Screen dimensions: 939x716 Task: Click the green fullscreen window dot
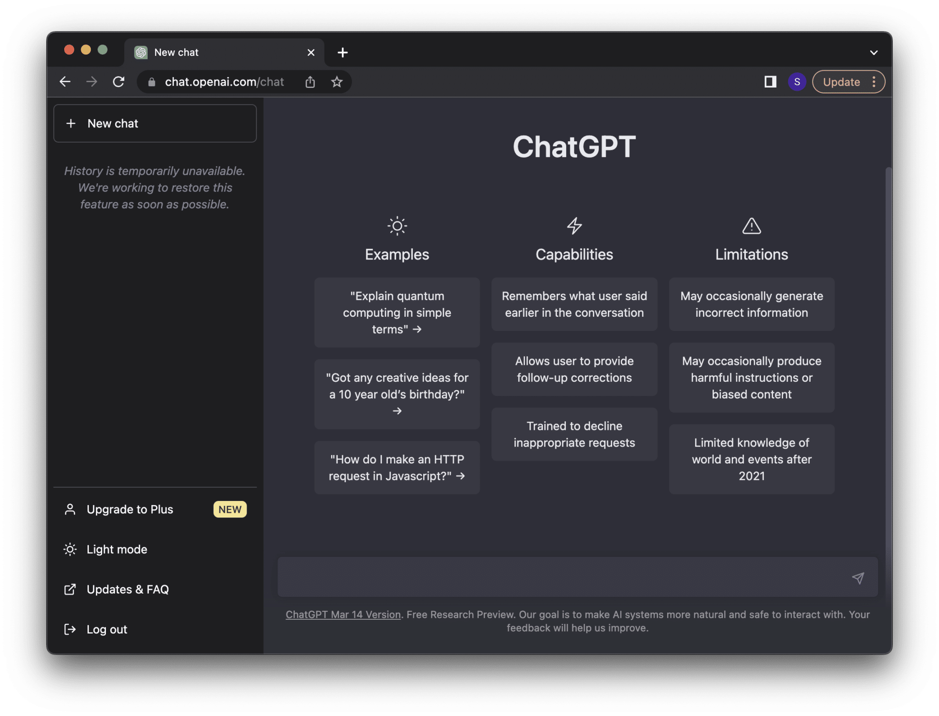pyautogui.click(x=103, y=50)
